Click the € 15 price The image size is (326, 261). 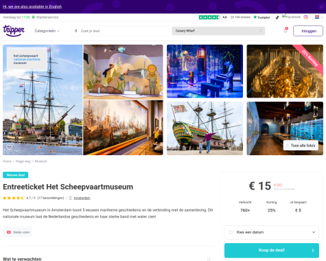pos(260,186)
